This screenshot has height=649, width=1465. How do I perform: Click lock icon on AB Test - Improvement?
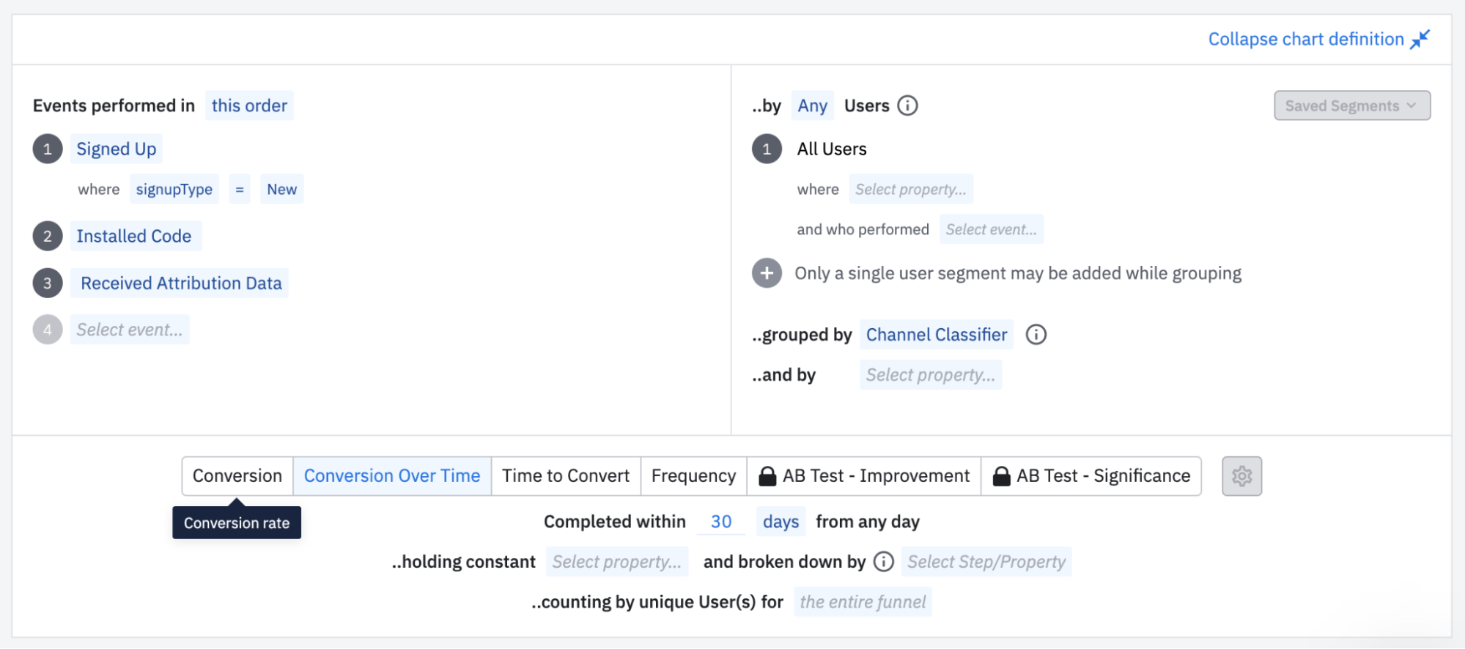(x=767, y=476)
